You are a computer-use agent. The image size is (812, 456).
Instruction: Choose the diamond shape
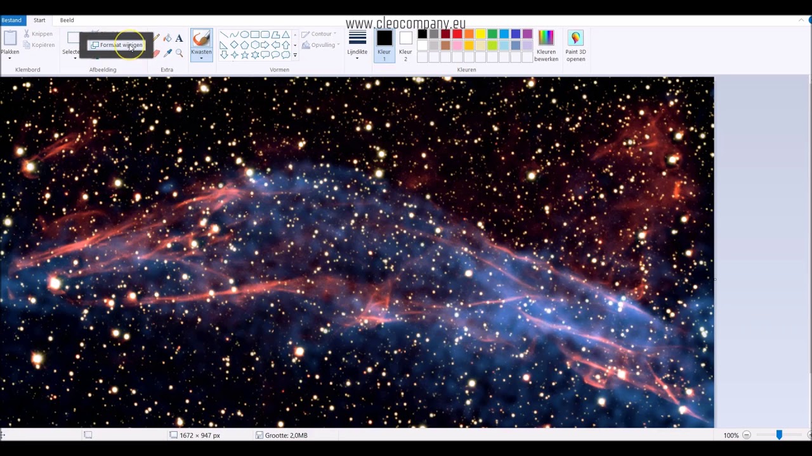click(x=234, y=45)
